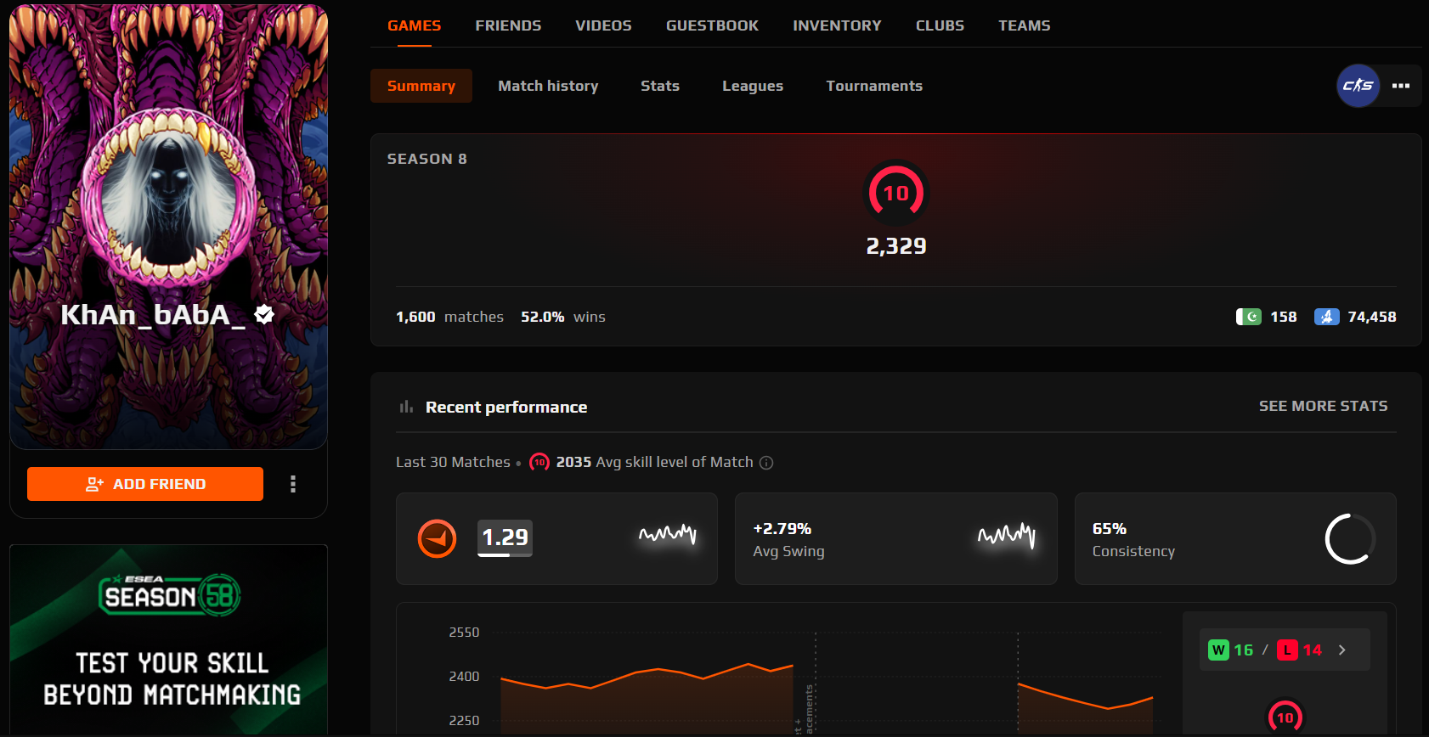Screen dimensions: 1429x737
Task: Click the 1.29 rating value
Action: [x=505, y=537]
